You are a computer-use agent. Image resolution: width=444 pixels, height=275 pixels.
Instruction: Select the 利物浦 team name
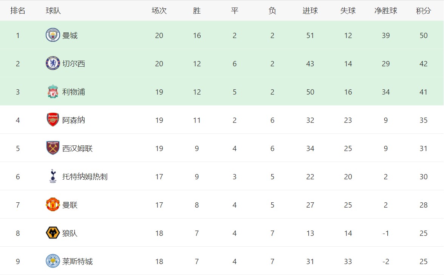pyautogui.click(x=74, y=92)
